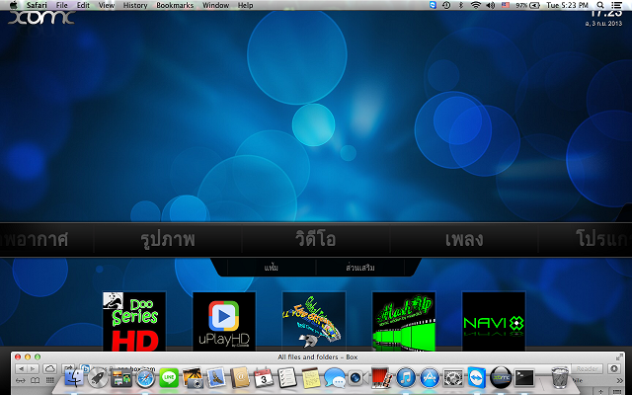Click the volume icon in menu bar
The image size is (632, 395).
coord(491,5)
